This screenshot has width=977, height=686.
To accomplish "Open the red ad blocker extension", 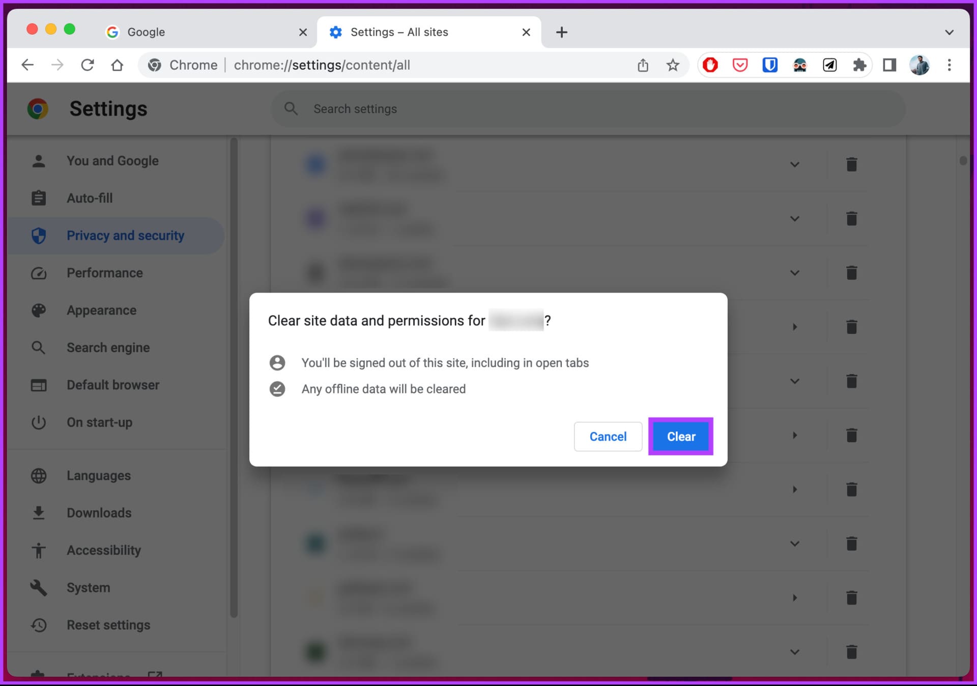I will coord(710,65).
